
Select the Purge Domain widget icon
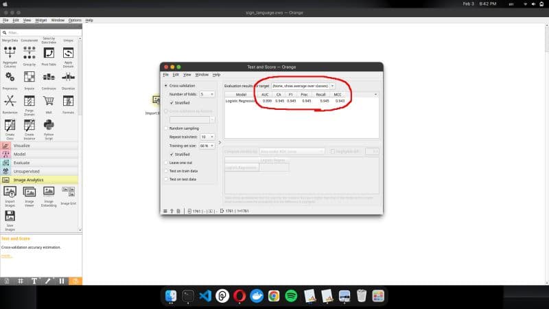pos(30,101)
